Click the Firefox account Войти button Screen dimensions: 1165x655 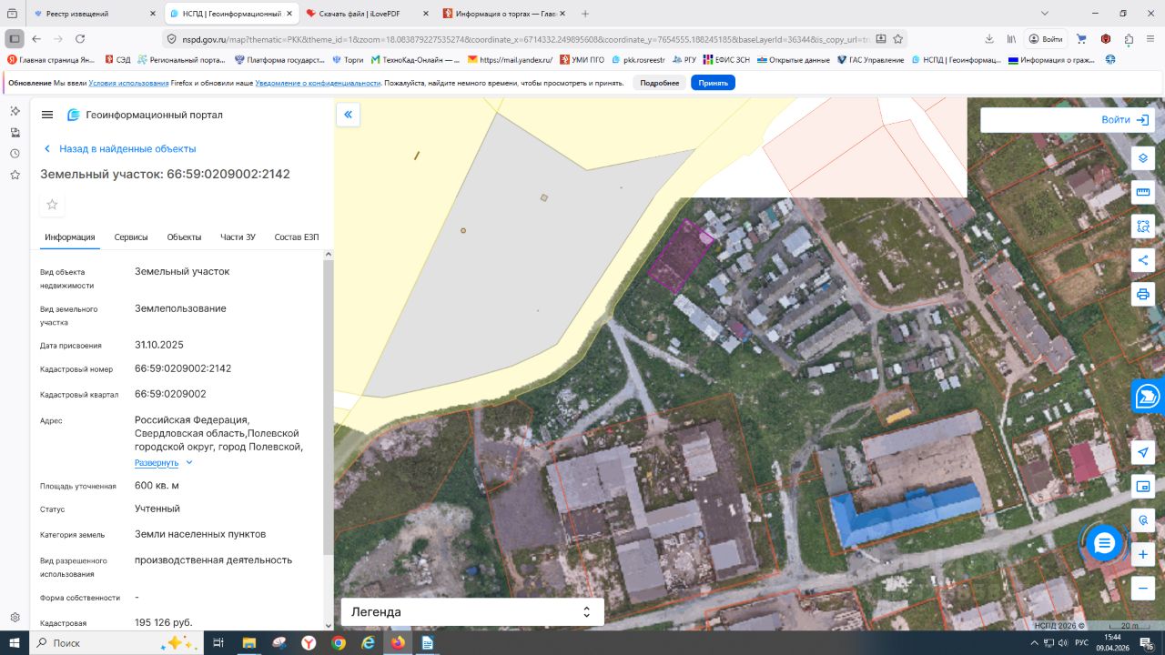click(1046, 39)
